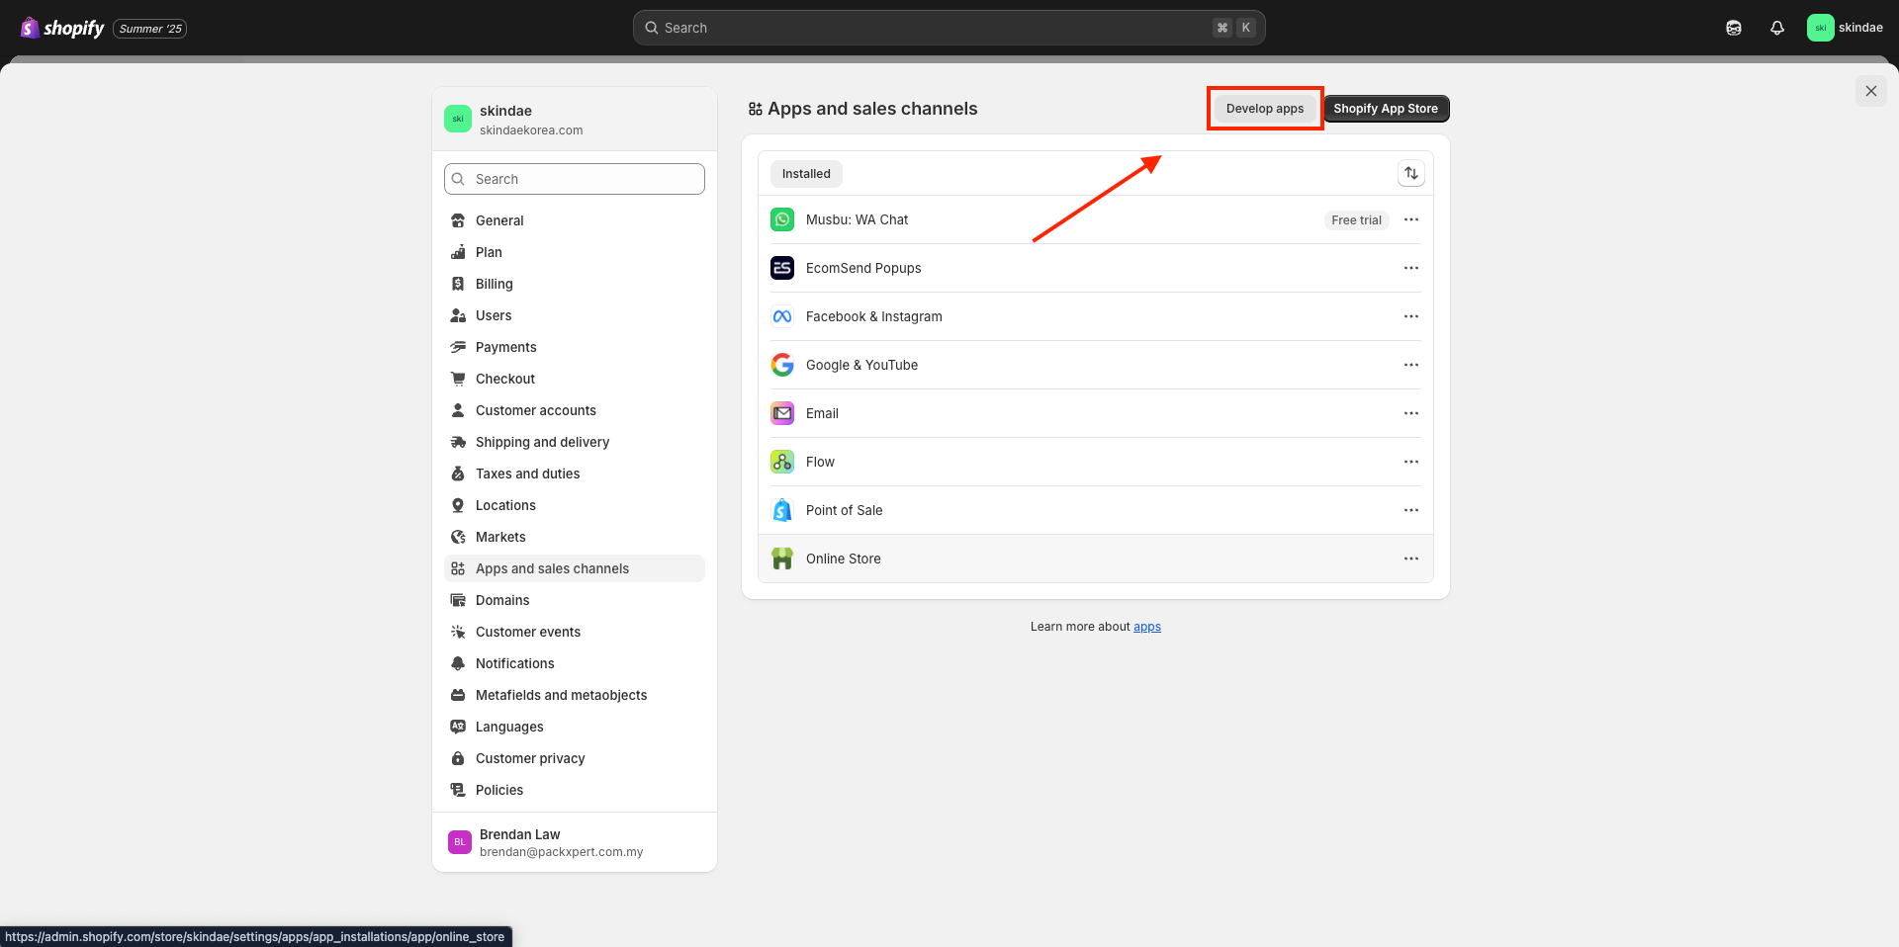Screen dimensions: 1899x947
Task: Select Apps and sales channels item
Action: tap(575, 568)
